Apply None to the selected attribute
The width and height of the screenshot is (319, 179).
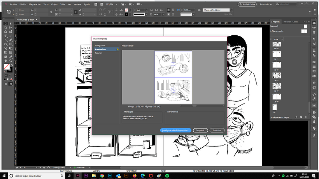pos(11,79)
